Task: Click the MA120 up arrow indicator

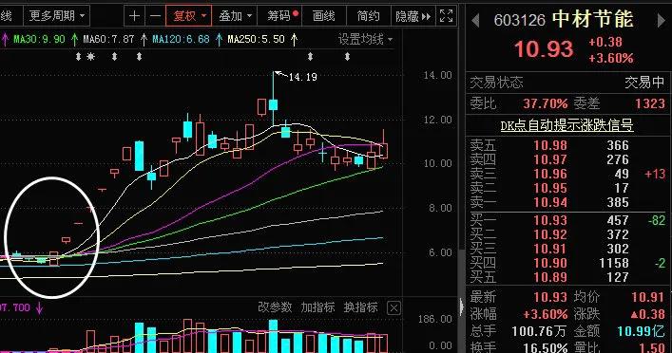Action: [x=219, y=39]
